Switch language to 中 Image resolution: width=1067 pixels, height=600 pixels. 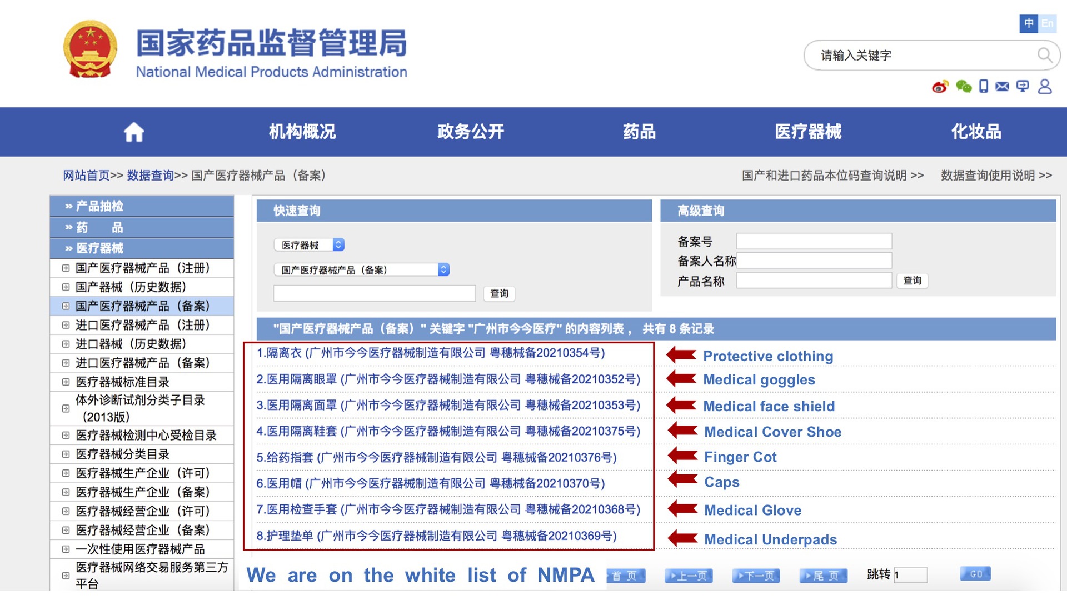(x=1029, y=23)
